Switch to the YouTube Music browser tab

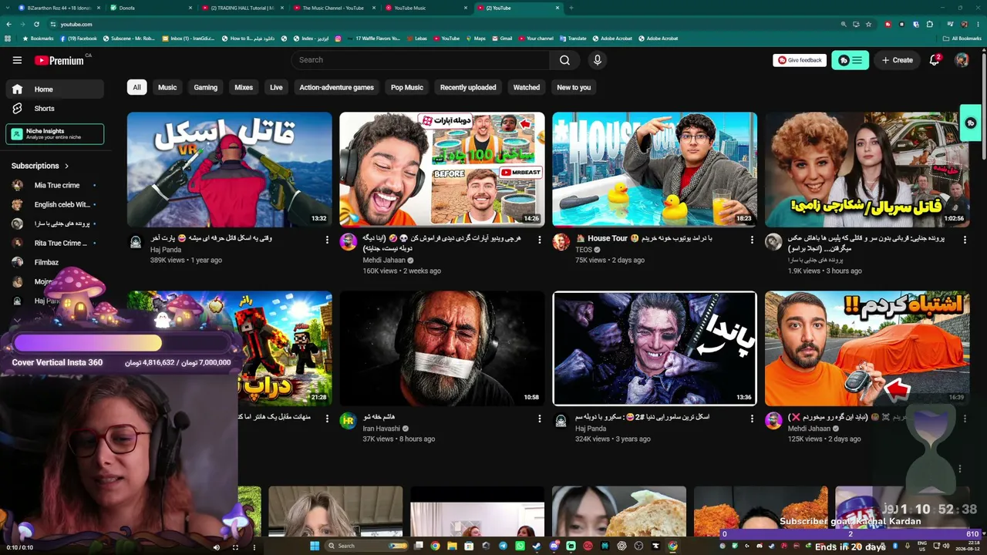point(428,8)
